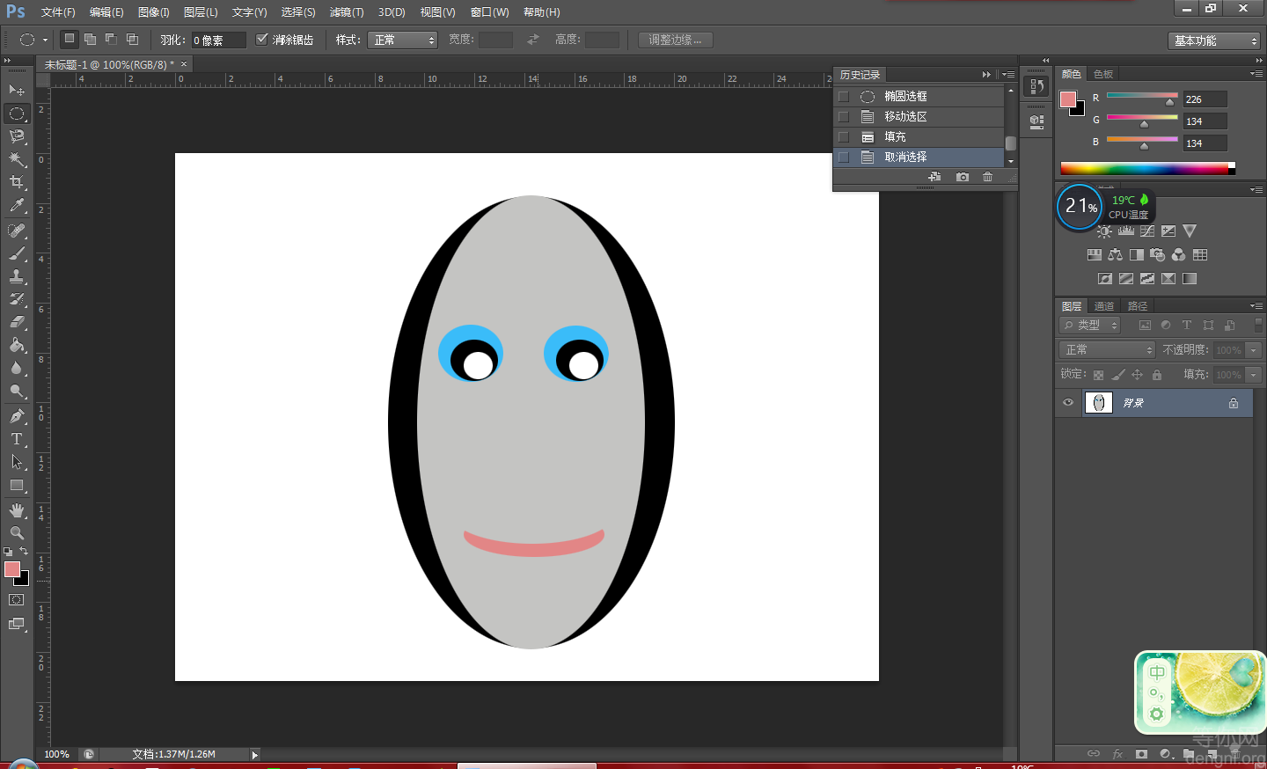Switch to the Channels tab
This screenshot has width=1267, height=769.
(1104, 306)
